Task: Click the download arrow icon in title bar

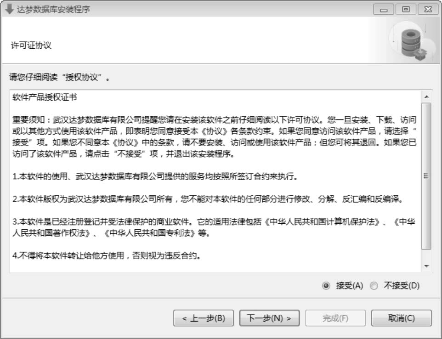Action: pos(9,9)
